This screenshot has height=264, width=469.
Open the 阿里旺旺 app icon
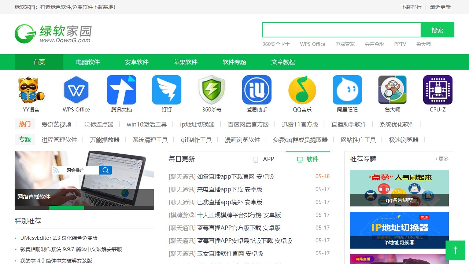coord(347,90)
